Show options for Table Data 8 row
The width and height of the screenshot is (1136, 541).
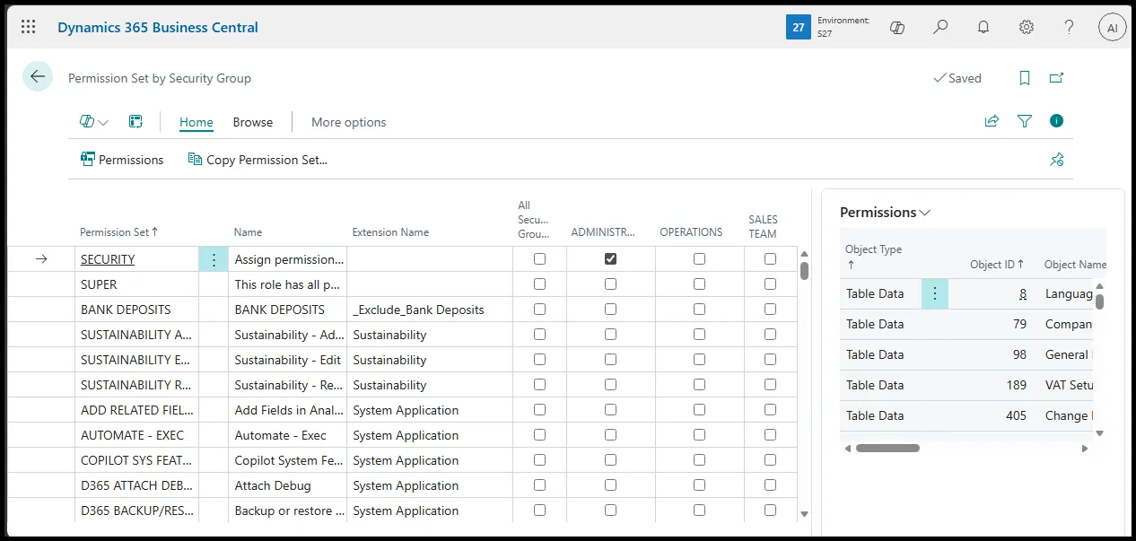934,293
